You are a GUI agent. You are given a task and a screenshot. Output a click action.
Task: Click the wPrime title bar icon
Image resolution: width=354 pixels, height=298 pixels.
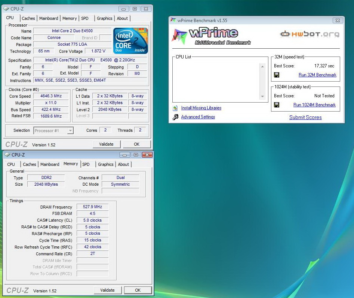(173, 20)
